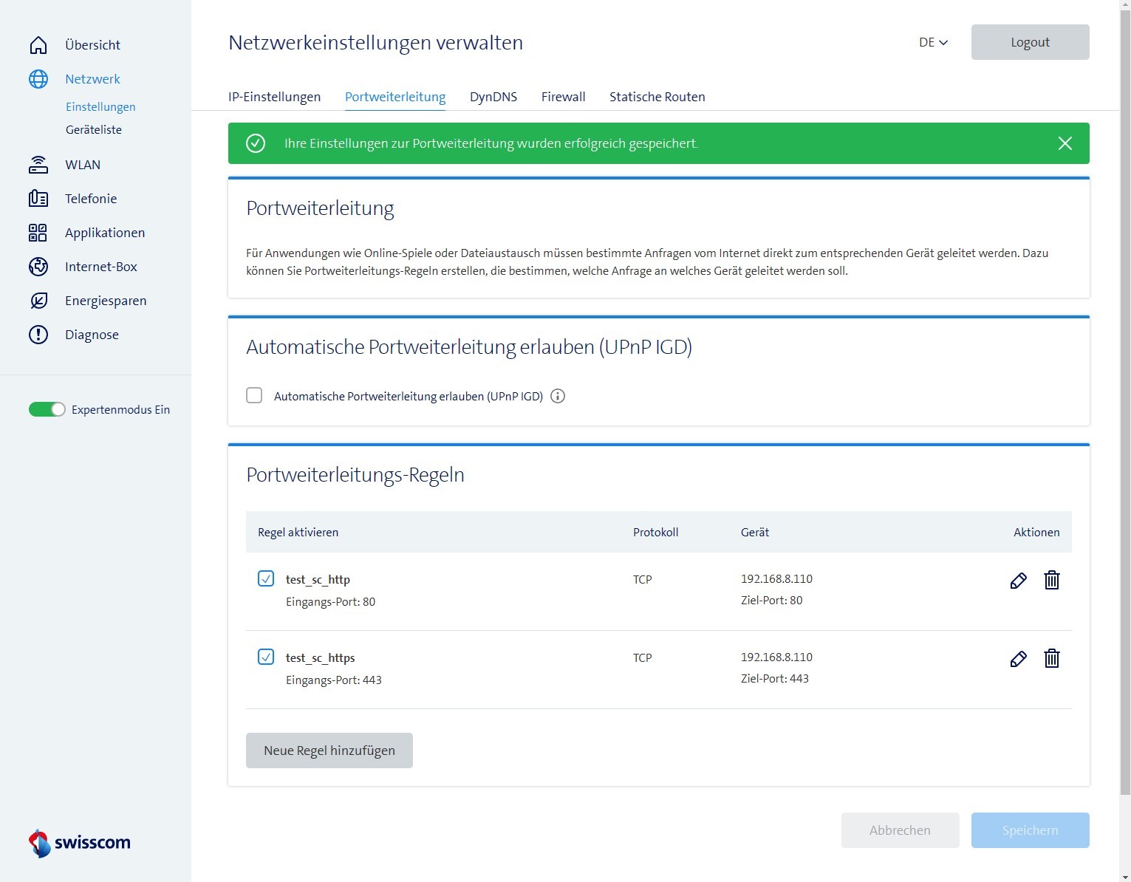This screenshot has width=1131, height=882.
Task: Enable automatic port forwarding UPnP IGD checkbox
Action: 254,396
